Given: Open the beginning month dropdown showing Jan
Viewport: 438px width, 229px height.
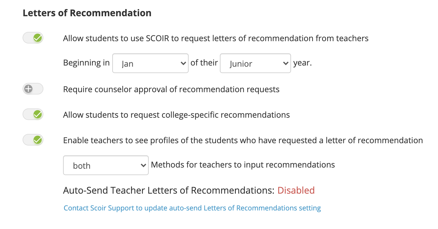Looking at the screenshot, I should [x=150, y=63].
